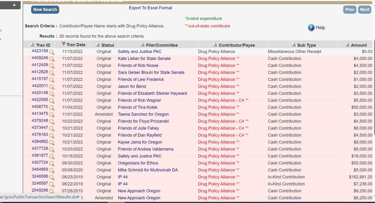
Task: Open transaction ID 2049298 link
Action: coord(40,191)
